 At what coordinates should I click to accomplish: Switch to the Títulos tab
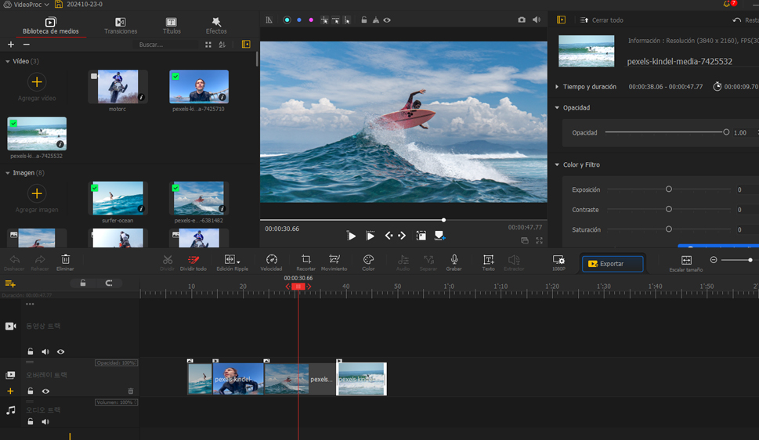click(x=172, y=26)
